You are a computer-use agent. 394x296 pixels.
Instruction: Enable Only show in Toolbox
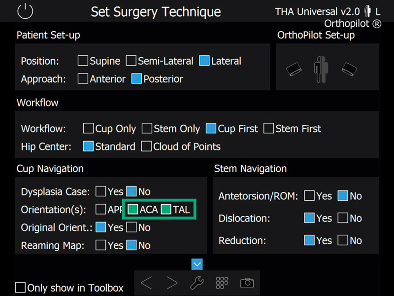[20, 288]
